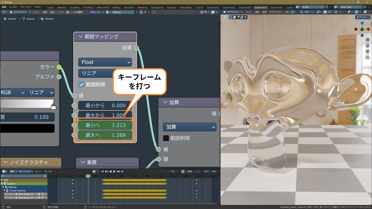Open the '加算' operation dropdown
Image resolution: width=372 pixels, height=209 pixels.
point(190,127)
